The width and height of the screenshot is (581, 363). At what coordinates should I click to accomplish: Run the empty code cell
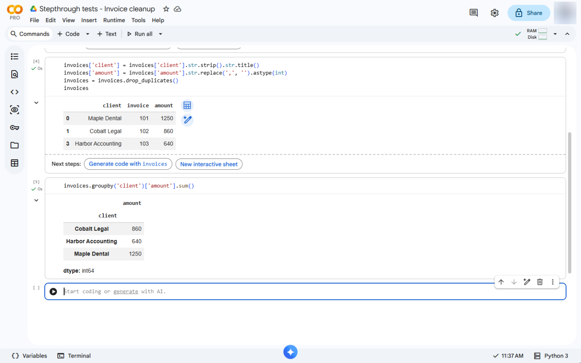tap(53, 291)
